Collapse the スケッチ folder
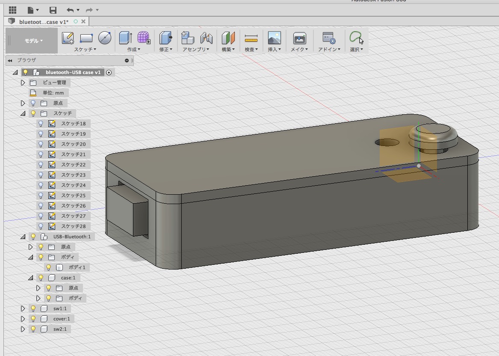 pos(23,113)
